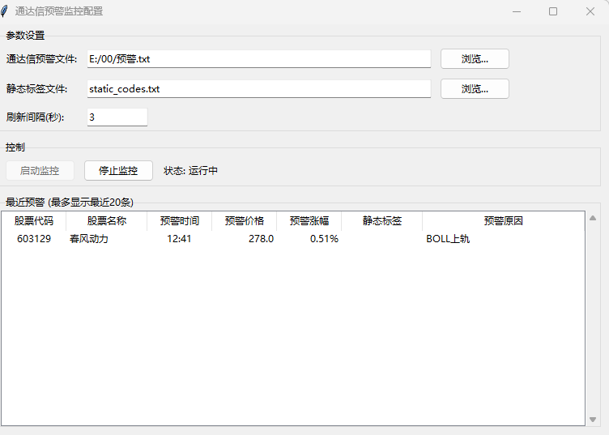This screenshot has width=609, height=435.
Task: Sort by 股票代码 column header
Action: coord(34,221)
